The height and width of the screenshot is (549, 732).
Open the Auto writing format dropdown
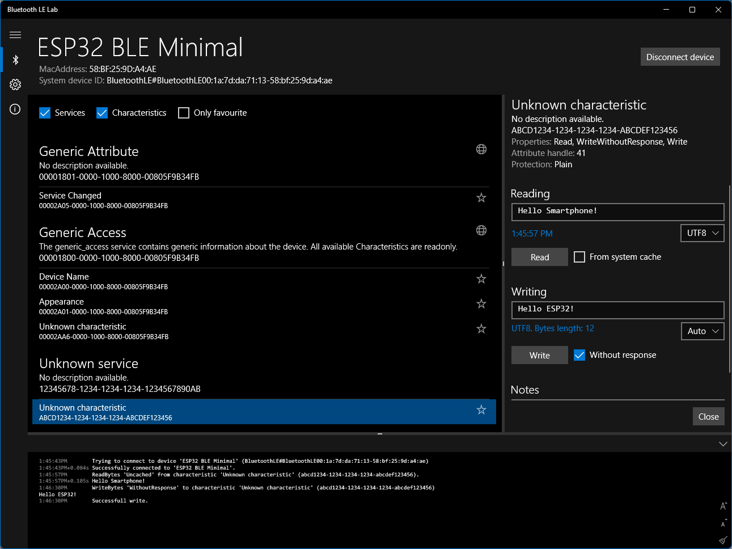click(x=702, y=331)
